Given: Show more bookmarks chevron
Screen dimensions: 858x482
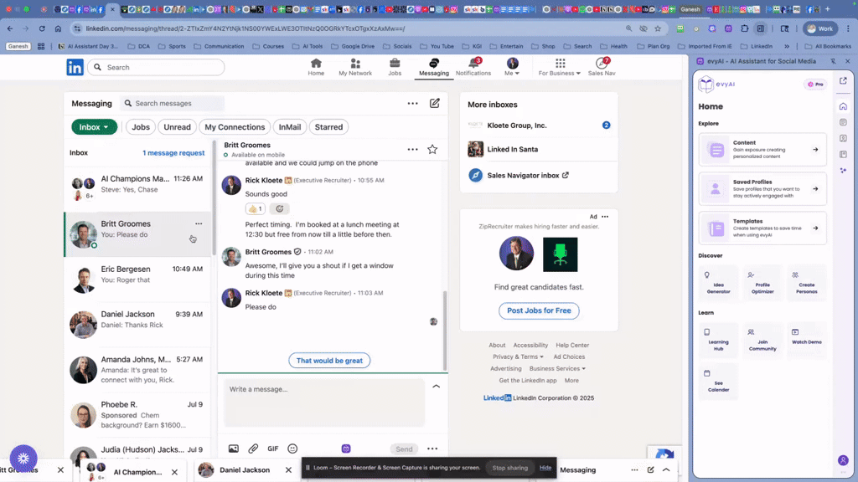Looking at the screenshot, I should tap(787, 47).
